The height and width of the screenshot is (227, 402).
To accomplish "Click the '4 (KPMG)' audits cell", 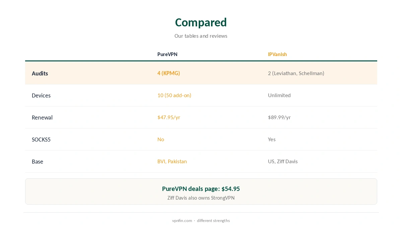I will coord(169,73).
